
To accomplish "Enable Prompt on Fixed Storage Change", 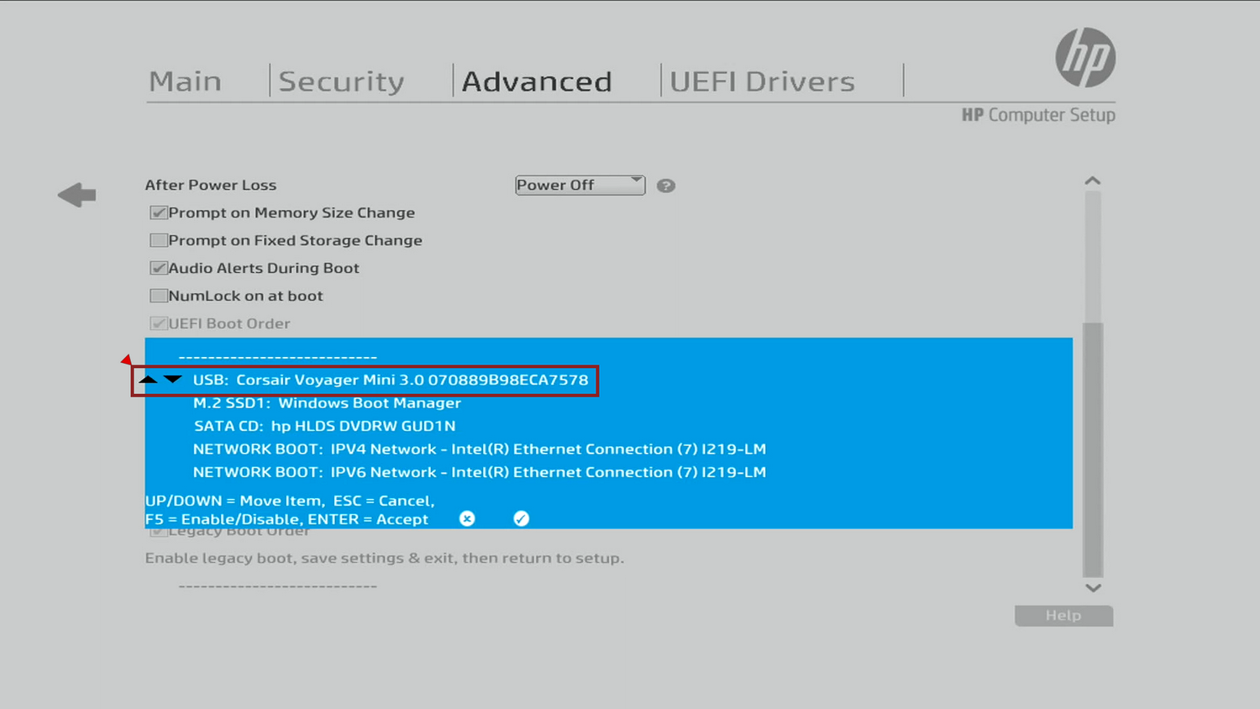I will (x=158, y=240).
